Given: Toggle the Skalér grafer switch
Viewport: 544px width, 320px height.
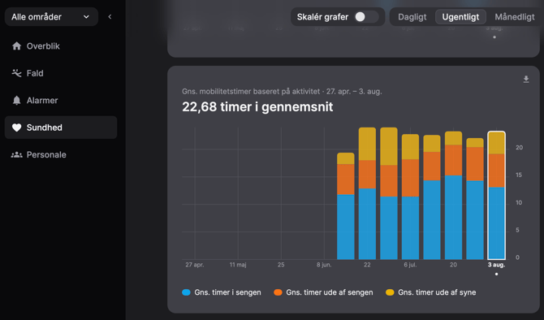Looking at the screenshot, I should 366,17.
